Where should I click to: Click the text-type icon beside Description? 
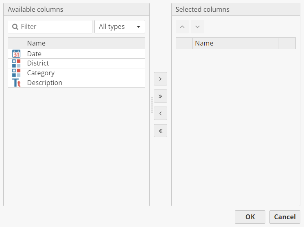(x=16, y=83)
